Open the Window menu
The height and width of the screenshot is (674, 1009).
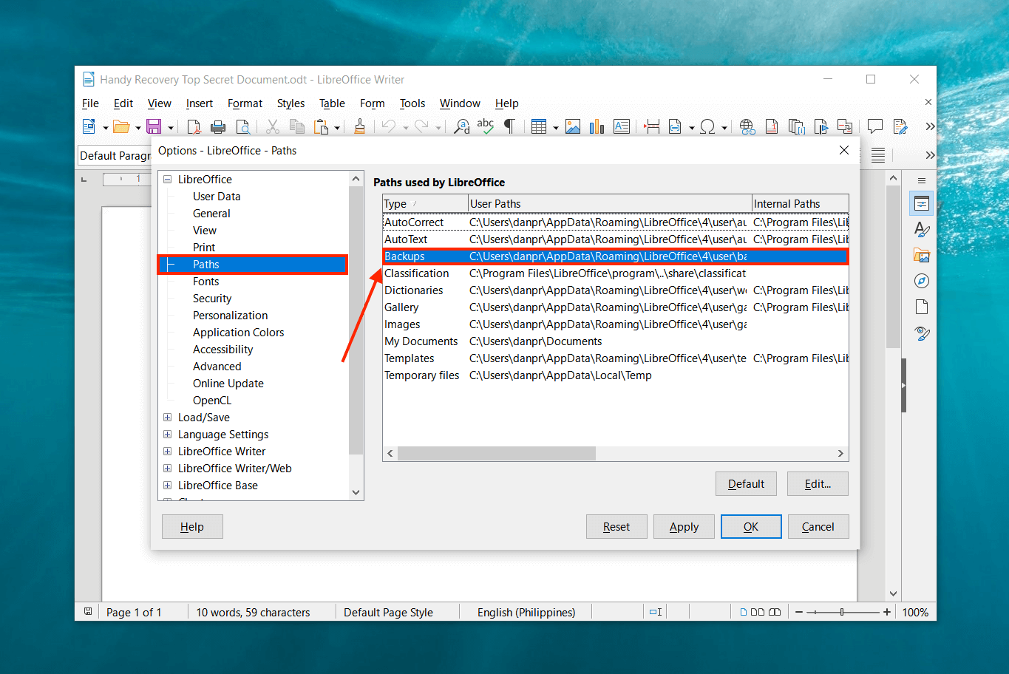(x=460, y=103)
